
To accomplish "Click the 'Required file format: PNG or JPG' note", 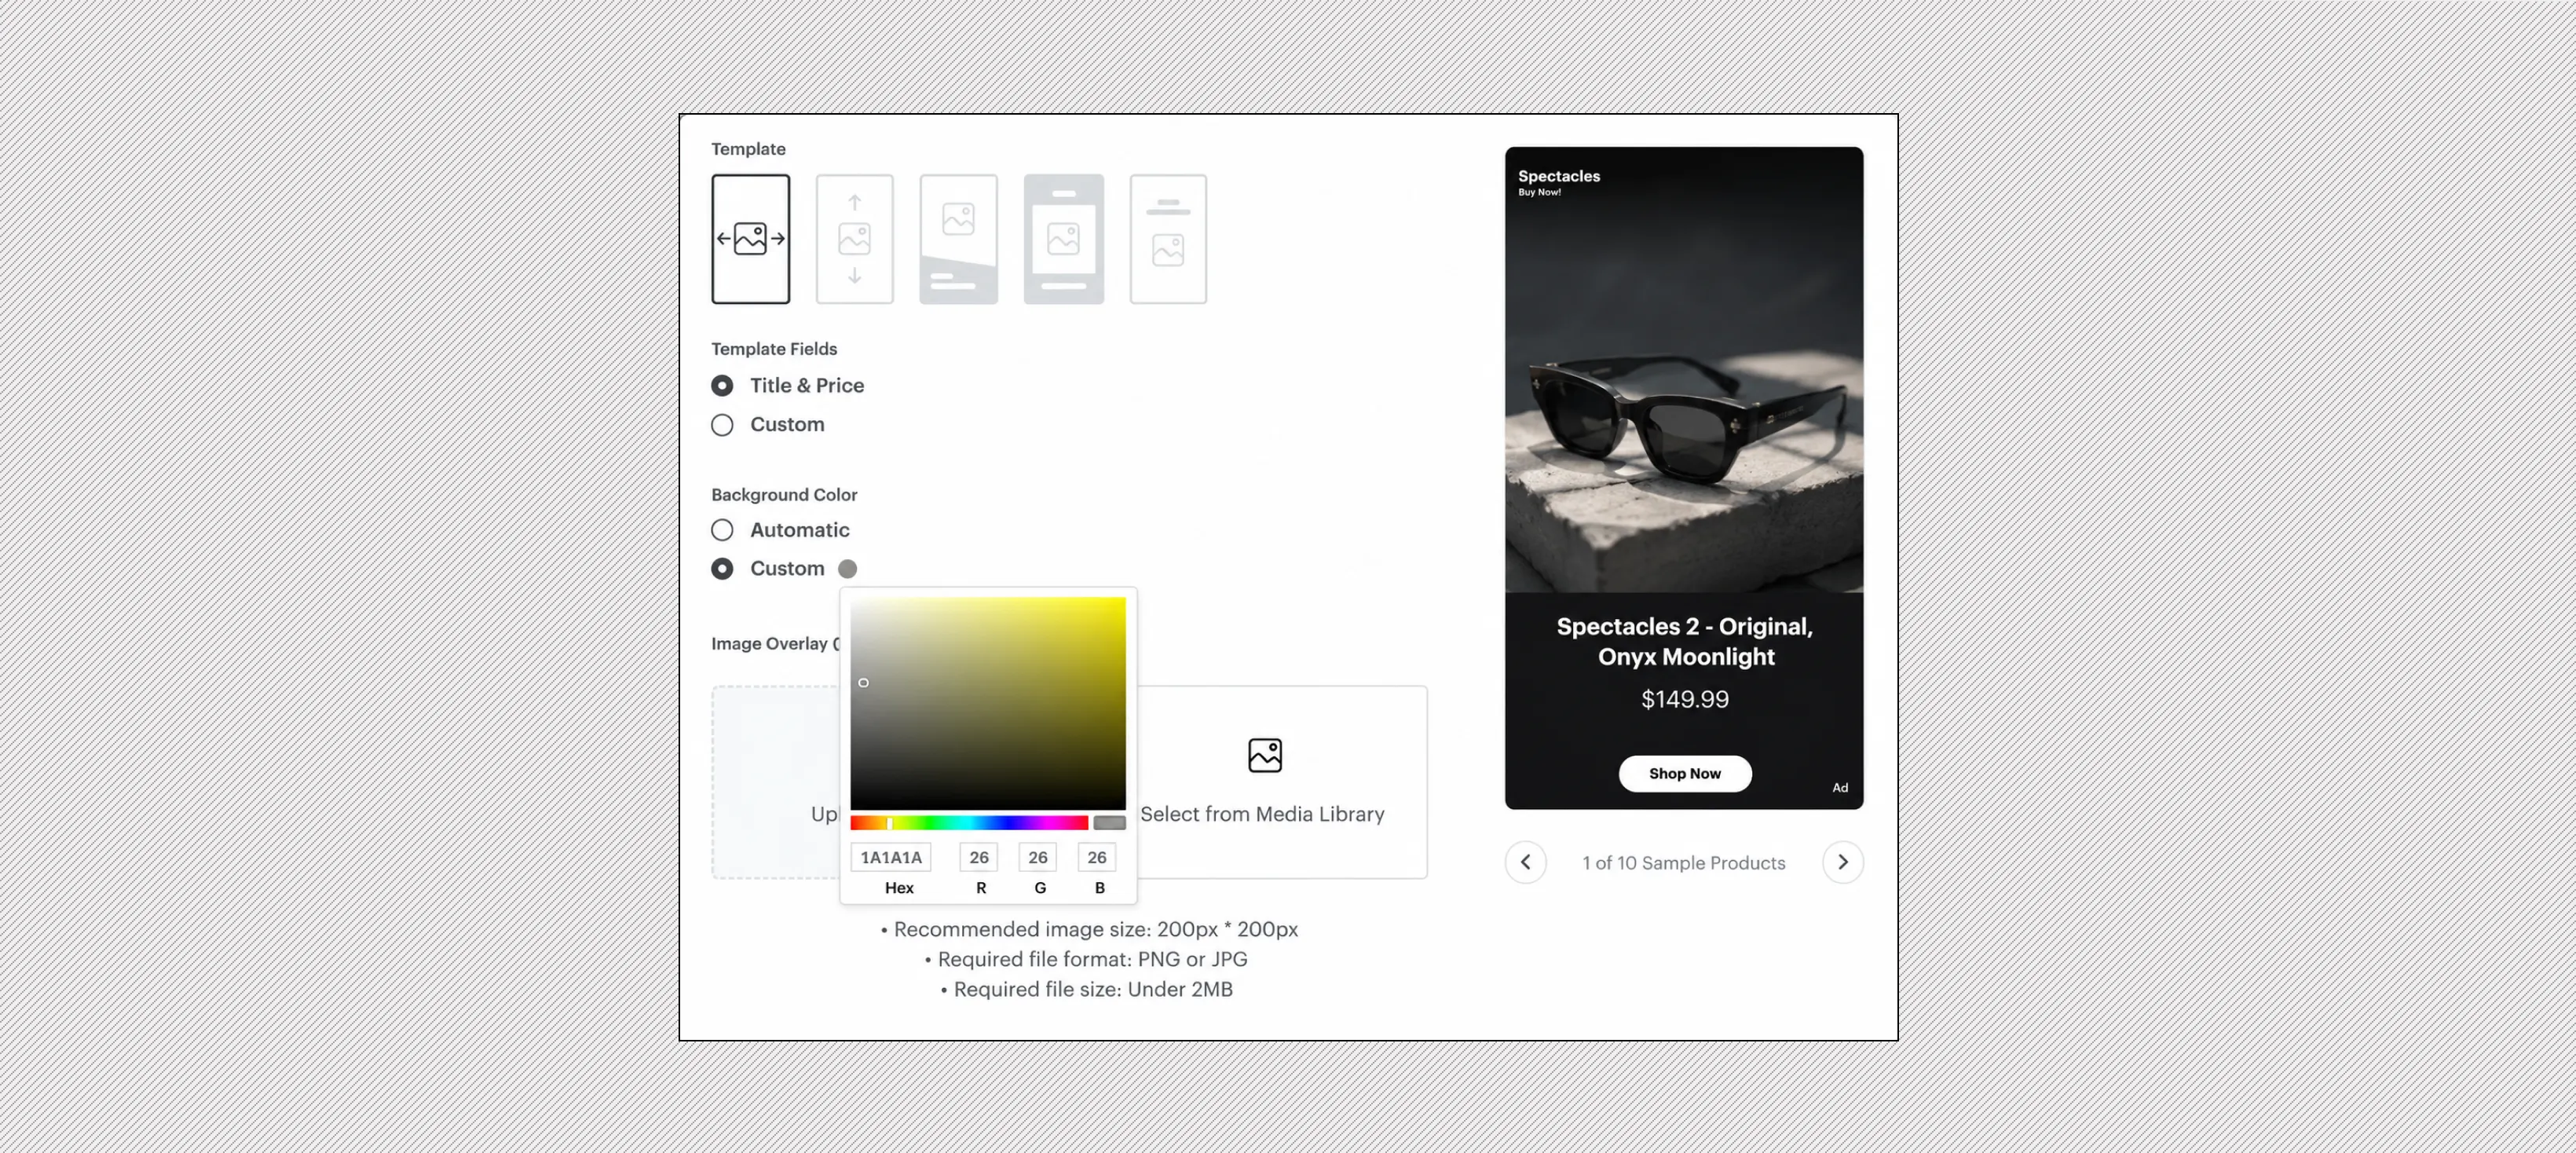I will click(x=1086, y=959).
